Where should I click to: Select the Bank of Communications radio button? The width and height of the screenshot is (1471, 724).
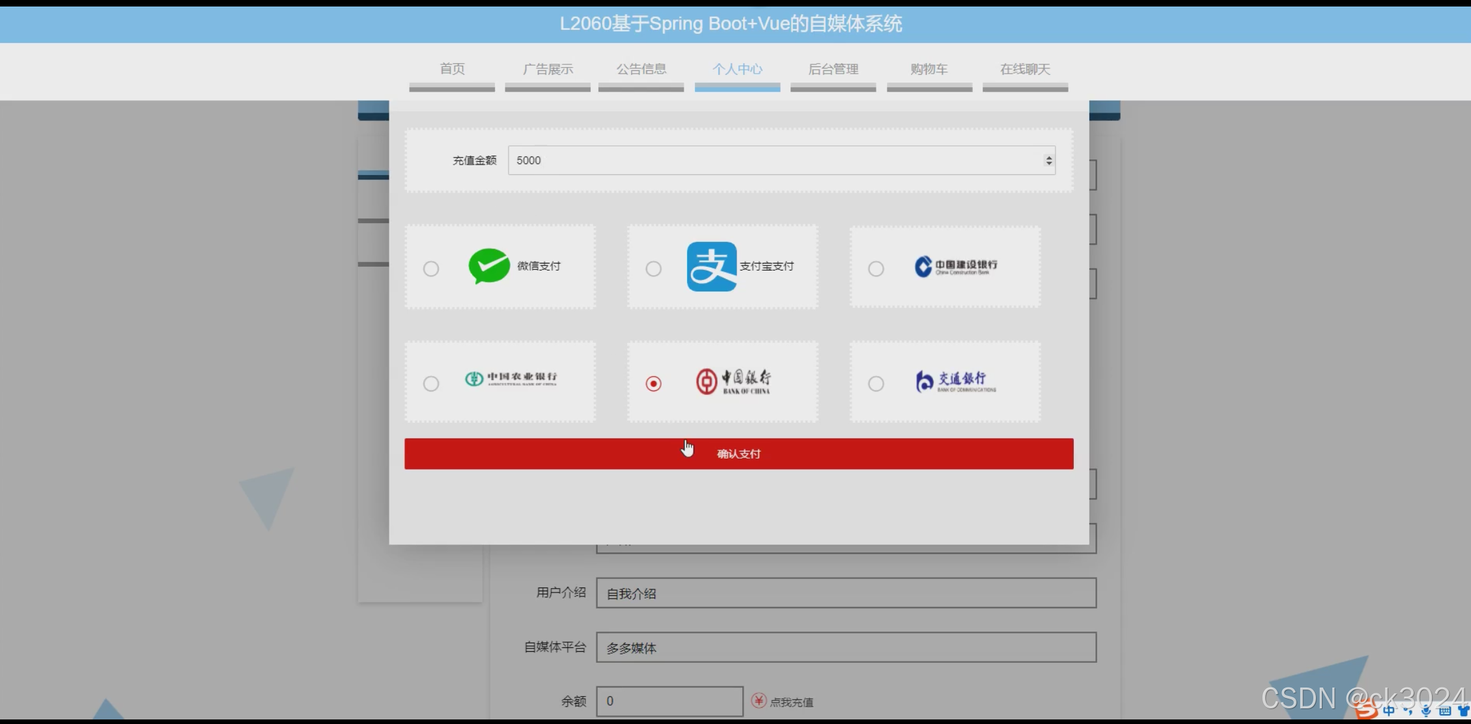(876, 383)
